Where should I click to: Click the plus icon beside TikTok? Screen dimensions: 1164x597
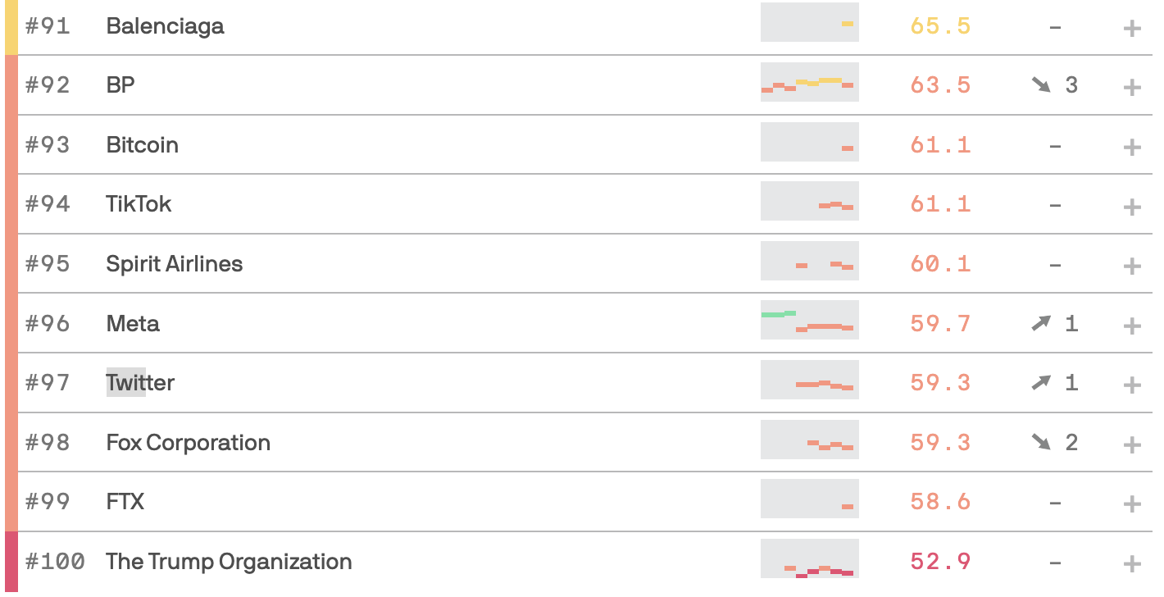pyautogui.click(x=1132, y=207)
